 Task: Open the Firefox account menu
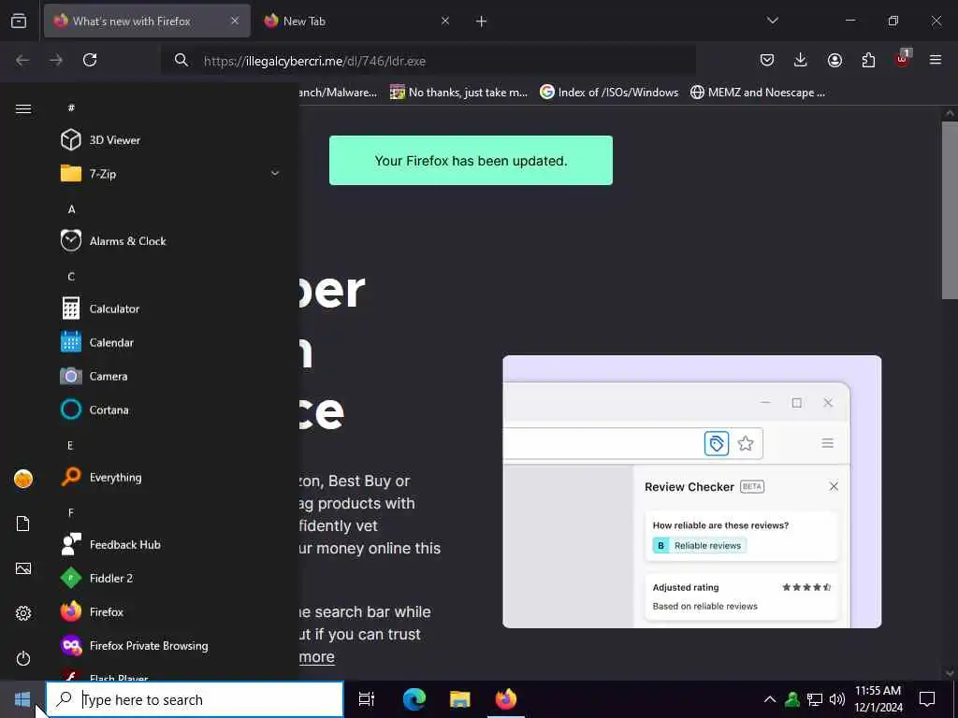(835, 60)
